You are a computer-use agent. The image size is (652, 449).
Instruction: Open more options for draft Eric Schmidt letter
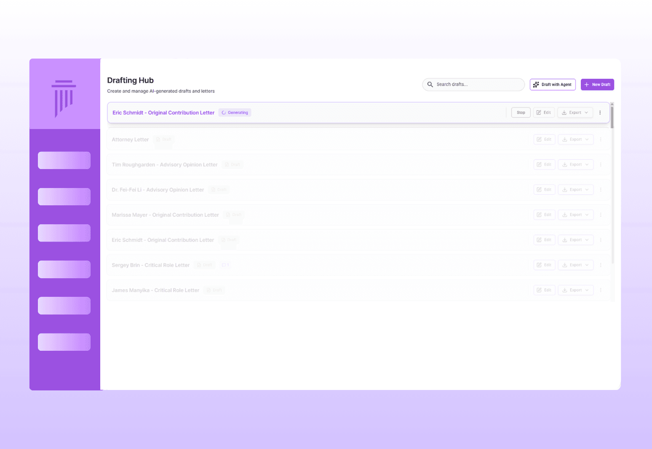tap(601, 240)
